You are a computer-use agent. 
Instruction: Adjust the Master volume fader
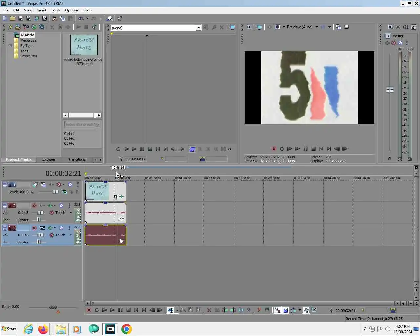click(390, 89)
